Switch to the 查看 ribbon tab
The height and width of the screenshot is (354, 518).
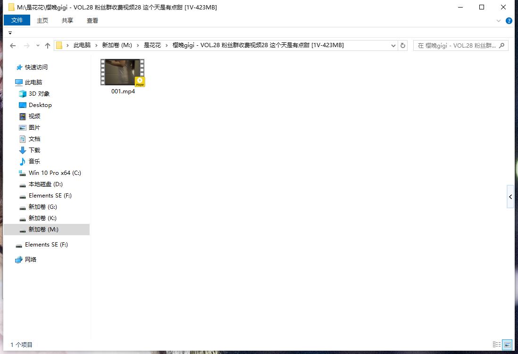point(92,20)
